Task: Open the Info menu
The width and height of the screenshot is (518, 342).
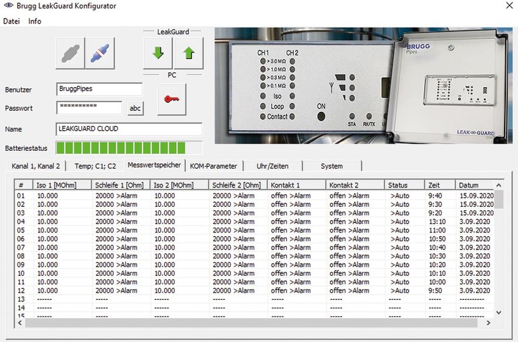Action: pyautogui.click(x=35, y=21)
